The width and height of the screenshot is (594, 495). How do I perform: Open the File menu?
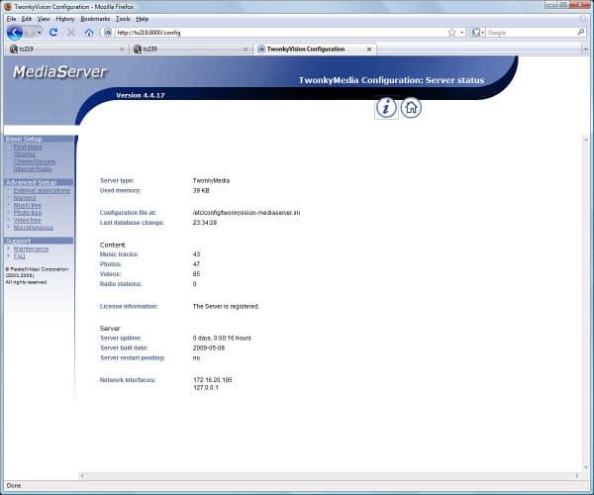(x=11, y=19)
